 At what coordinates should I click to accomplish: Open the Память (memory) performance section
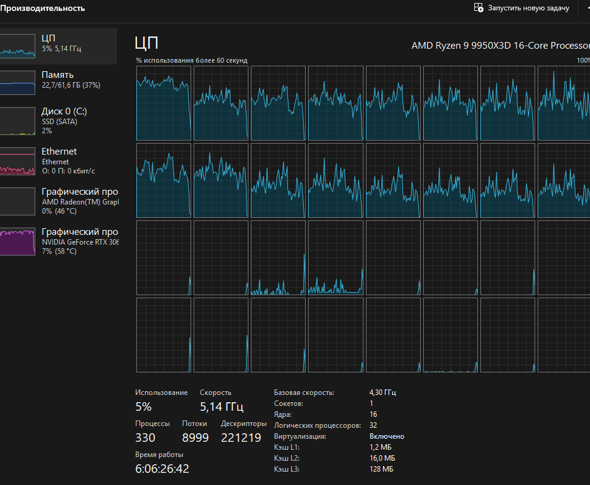pyautogui.click(x=57, y=75)
